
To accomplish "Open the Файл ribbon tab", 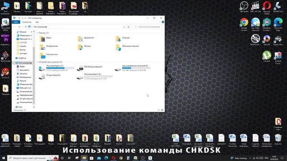I will tap(16, 22).
